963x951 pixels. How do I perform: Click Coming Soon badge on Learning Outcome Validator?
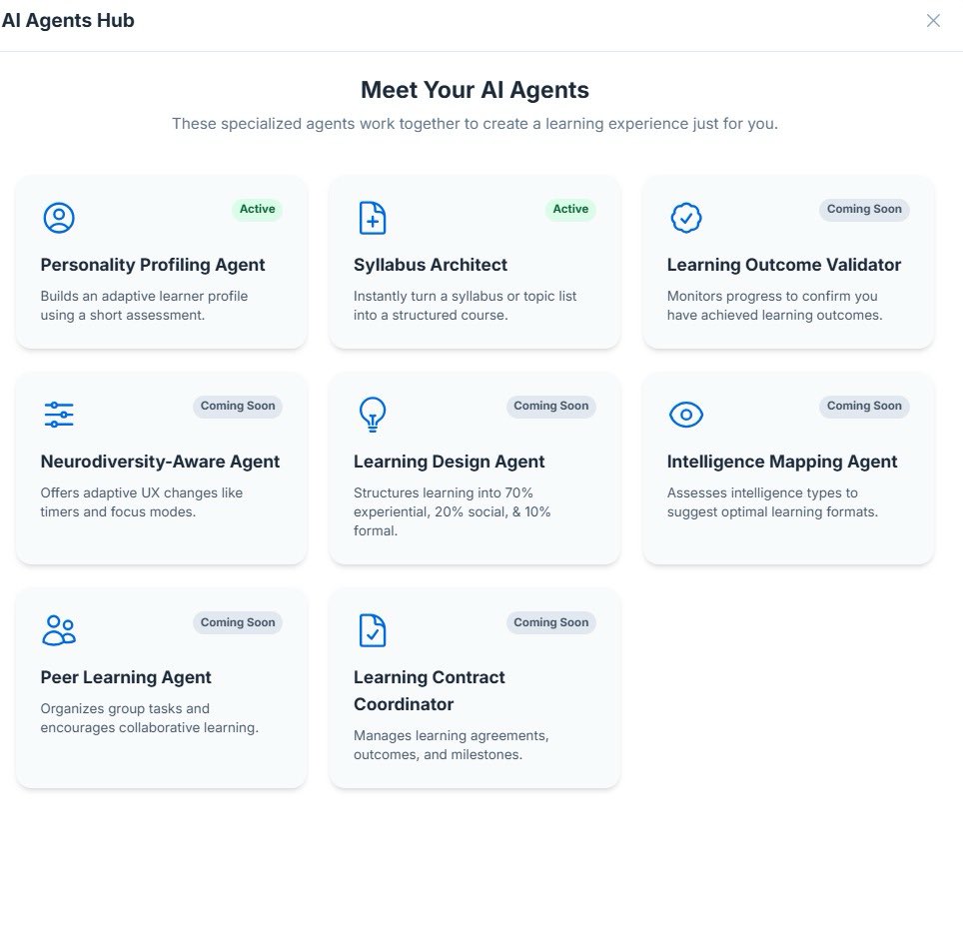point(864,210)
